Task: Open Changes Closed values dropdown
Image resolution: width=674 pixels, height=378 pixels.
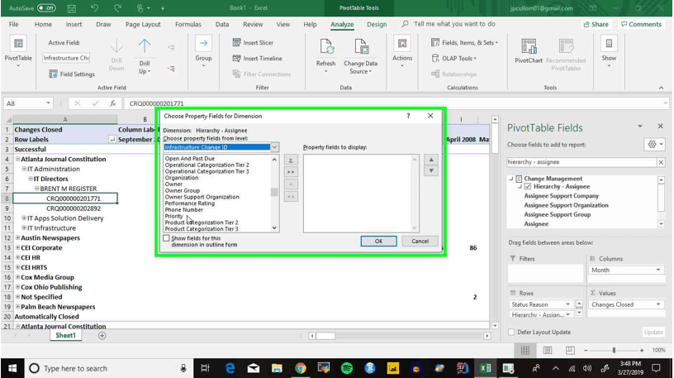Action: pyautogui.click(x=658, y=304)
